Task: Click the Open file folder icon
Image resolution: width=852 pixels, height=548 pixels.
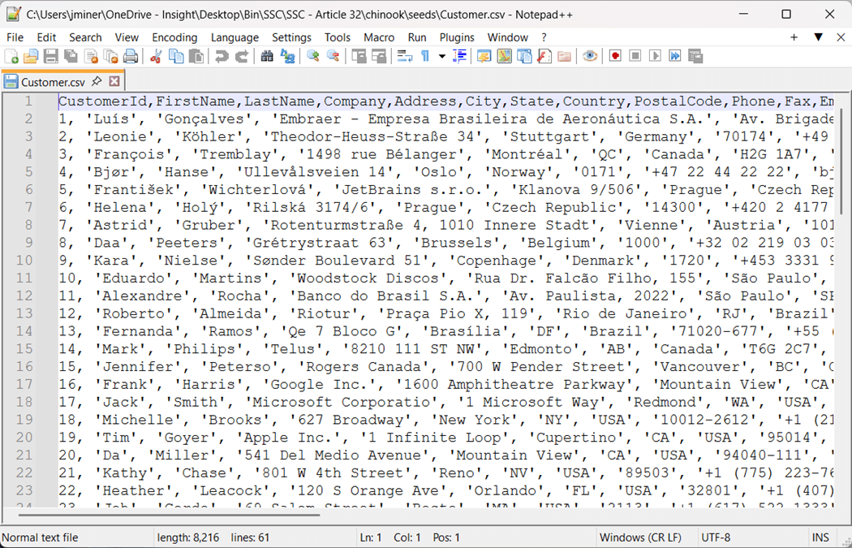Action: point(31,56)
